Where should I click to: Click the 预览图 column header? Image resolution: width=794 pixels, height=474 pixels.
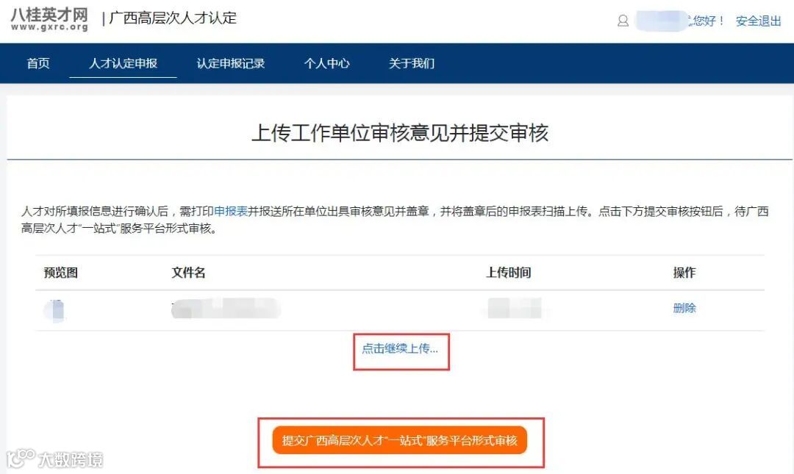(x=61, y=273)
